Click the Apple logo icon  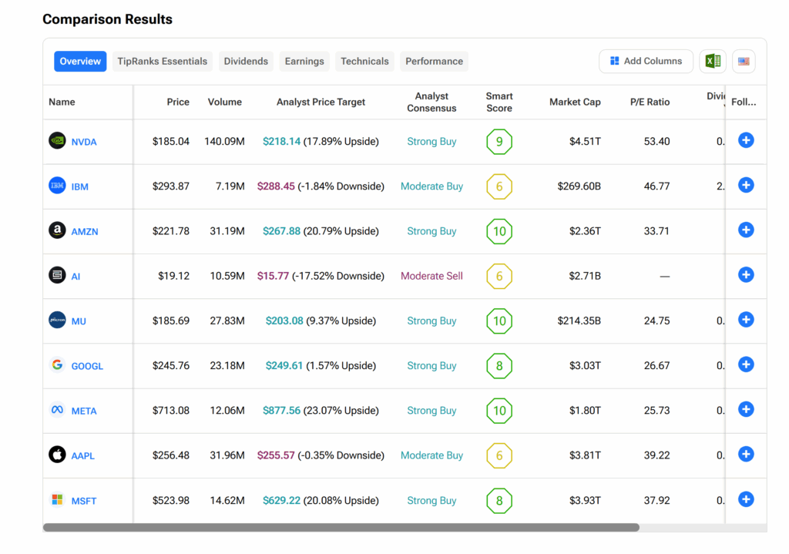point(57,455)
